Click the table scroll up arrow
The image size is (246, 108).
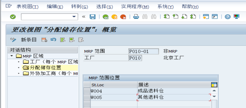pyautogui.click(x=214, y=91)
